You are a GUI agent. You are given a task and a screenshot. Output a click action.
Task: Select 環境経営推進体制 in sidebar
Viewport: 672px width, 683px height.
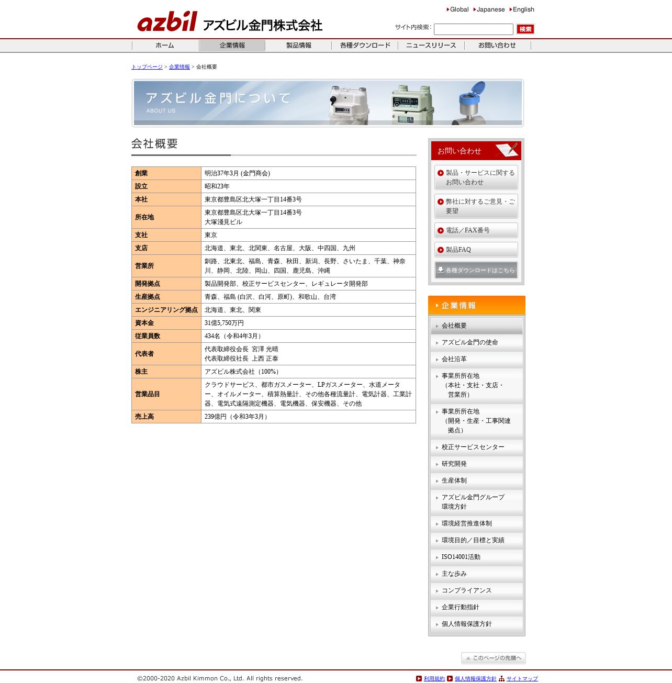(x=477, y=523)
